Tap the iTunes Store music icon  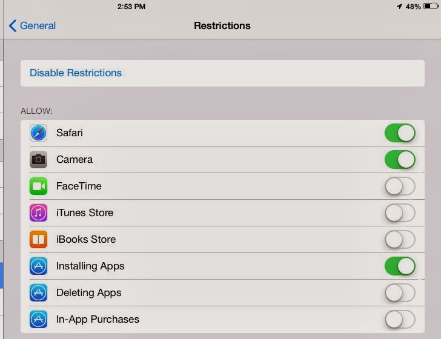pyautogui.click(x=39, y=212)
